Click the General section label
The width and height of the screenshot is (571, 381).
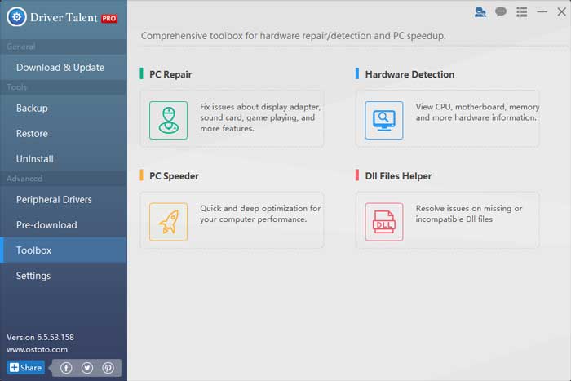click(x=20, y=47)
